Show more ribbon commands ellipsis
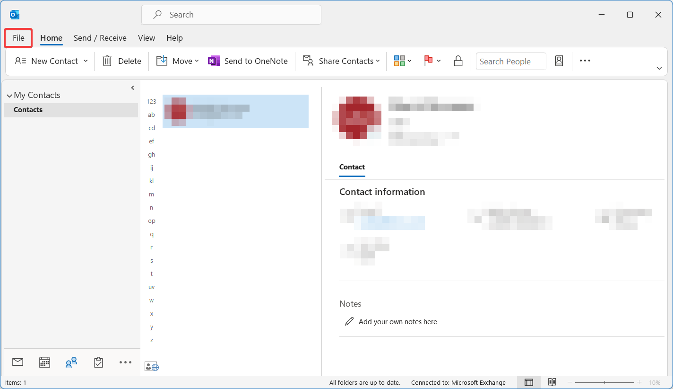 pyautogui.click(x=585, y=61)
